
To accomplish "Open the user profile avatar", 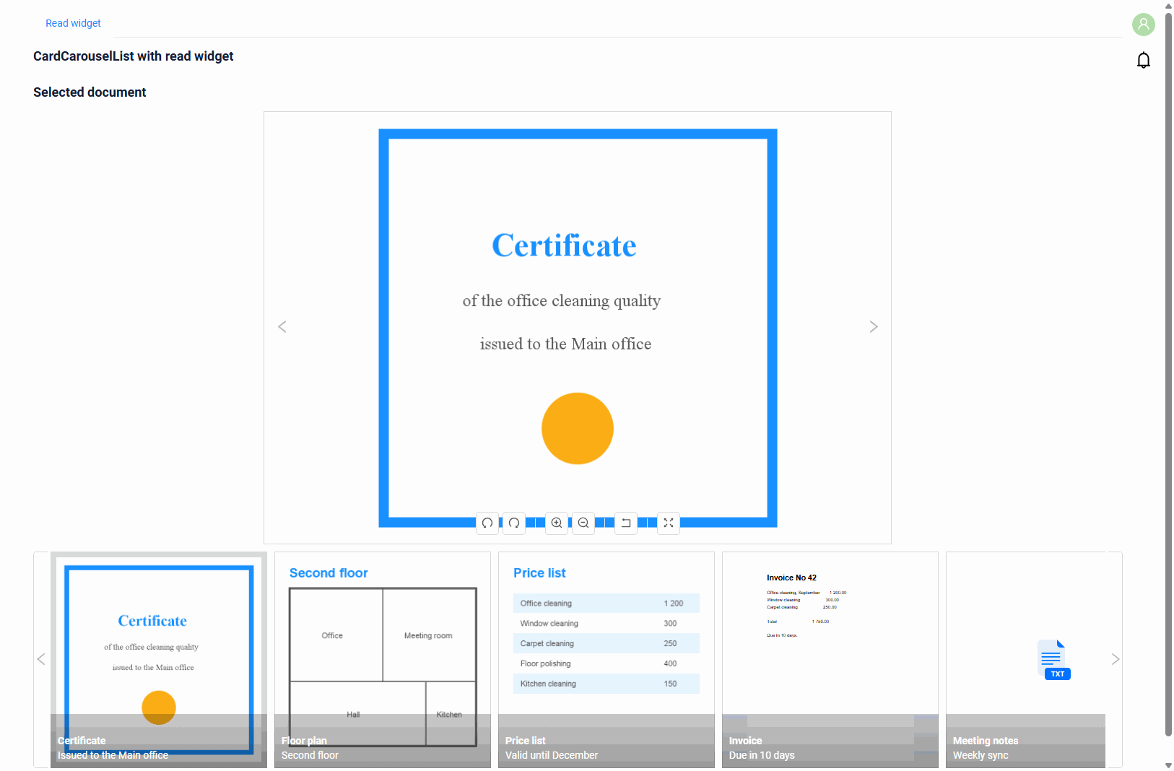I will pyautogui.click(x=1144, y=25).
